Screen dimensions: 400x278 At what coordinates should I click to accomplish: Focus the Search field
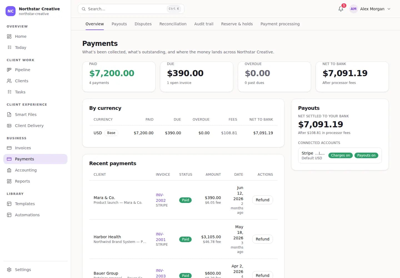pos(131,9)
